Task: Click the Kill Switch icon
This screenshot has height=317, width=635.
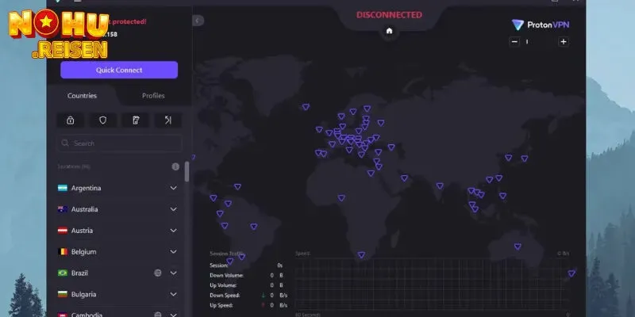Action: (x=135, y=120)
